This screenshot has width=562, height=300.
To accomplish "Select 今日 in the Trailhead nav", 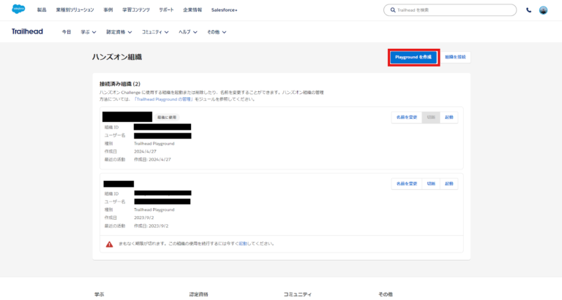I will click(x=67, y=32).
